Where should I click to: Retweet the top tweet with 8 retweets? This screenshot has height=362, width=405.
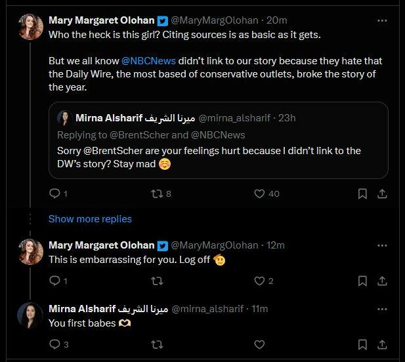158,193
